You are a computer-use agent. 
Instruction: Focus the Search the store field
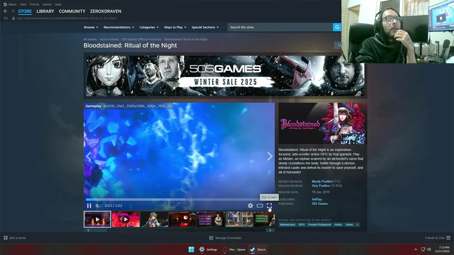click(280, 27)
